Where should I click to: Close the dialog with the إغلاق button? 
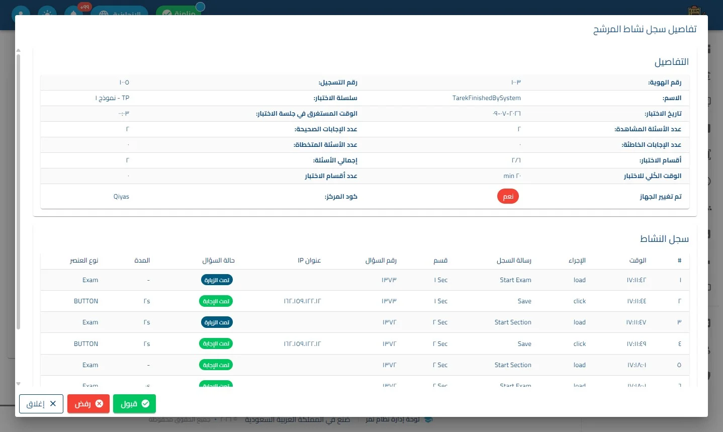tap(41, 404)
